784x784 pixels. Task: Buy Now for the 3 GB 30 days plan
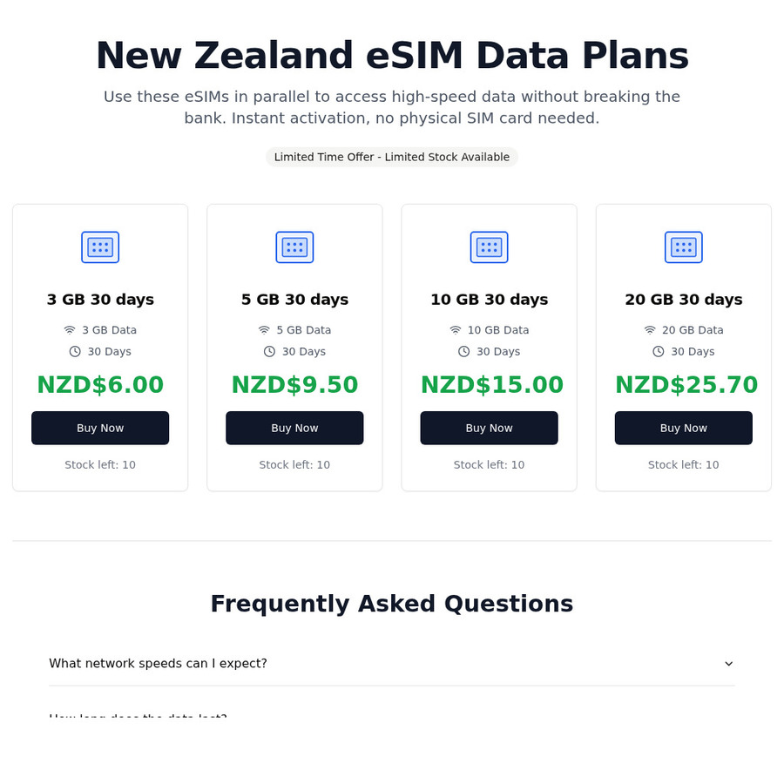(100, 428)
